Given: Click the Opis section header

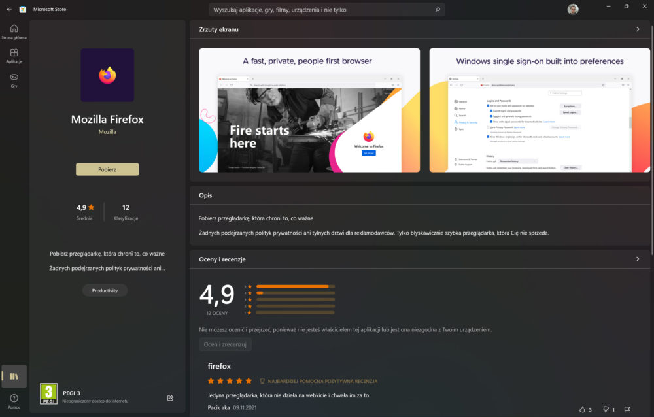Looking at the screenshot, I should click(205, 195).
